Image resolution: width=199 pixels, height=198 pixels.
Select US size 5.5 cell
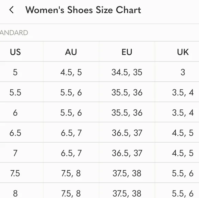(x=15, y=92)
